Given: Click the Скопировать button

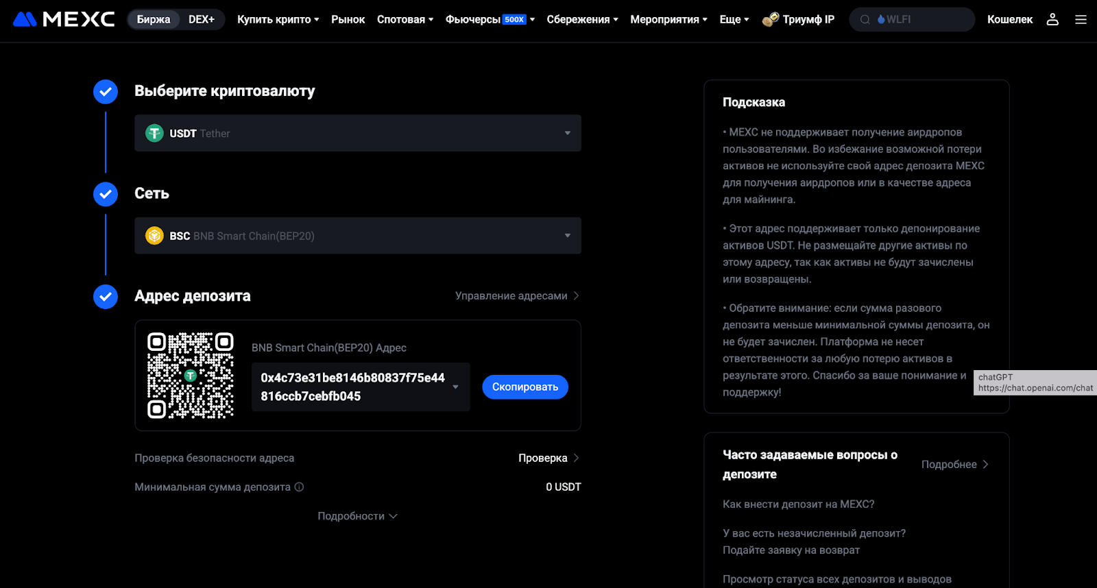Looking at the screenshot, I should pos(525,387).
